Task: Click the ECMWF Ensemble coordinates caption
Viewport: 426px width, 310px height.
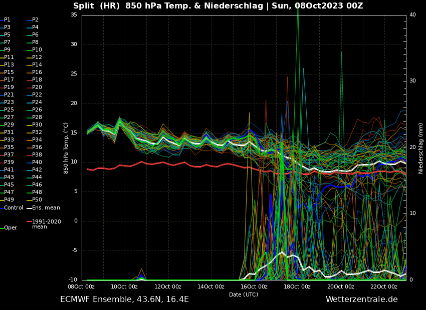Action: click(x=124, y=299)
